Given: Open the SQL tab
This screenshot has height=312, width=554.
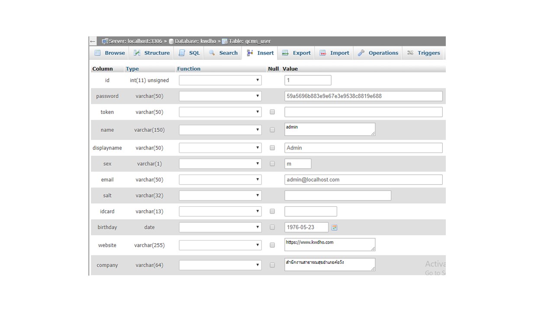Looking at the screenshot, I should tap(189, 53).
